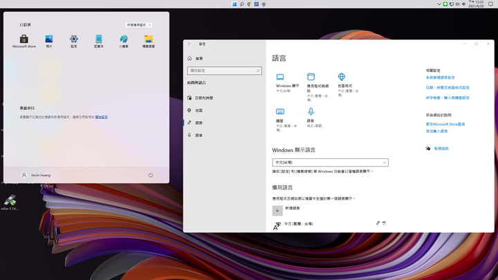The height and width of the screenshot is (280, 498).
Task: Show all apps (所有應用程式) in Start menu
Action: [x=138, y=25]
